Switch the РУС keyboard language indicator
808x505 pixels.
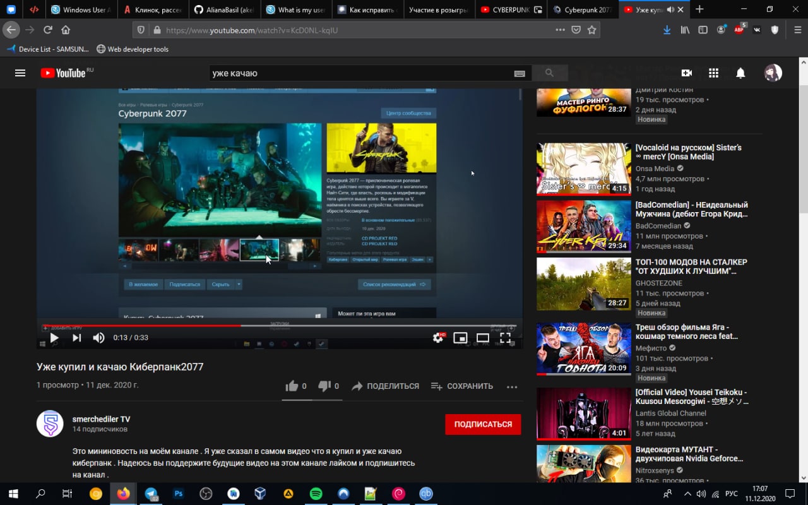pyautogui.click(x=730, y=494)
